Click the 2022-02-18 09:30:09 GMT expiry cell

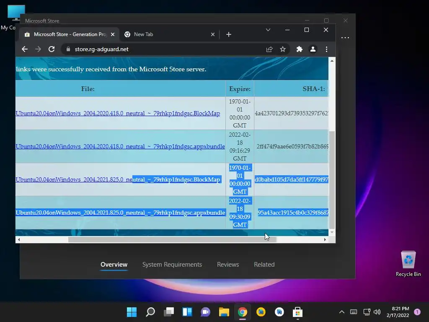240,213
